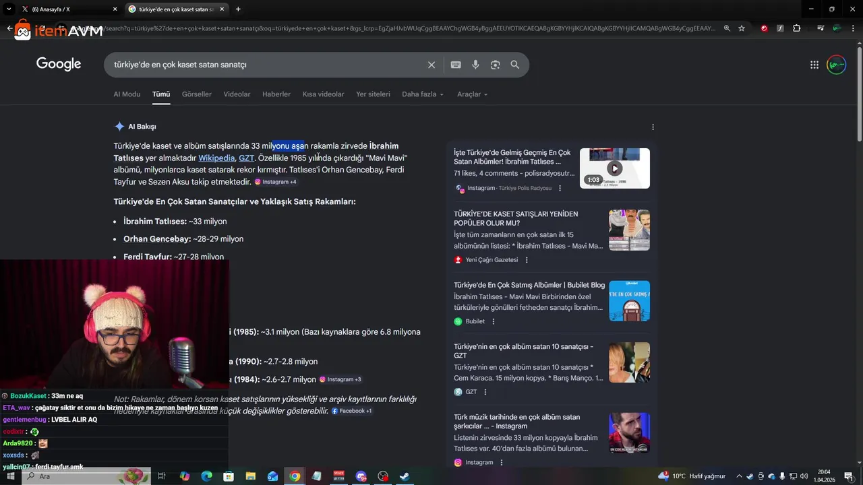The width and height of the screenshot is (863, 485).
Task: Open more options for Yeni Çağrı Gazetesi result
Action: 527,260
